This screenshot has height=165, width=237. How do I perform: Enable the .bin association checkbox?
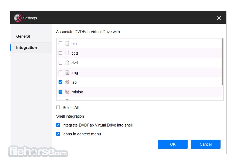coord(60,43)
